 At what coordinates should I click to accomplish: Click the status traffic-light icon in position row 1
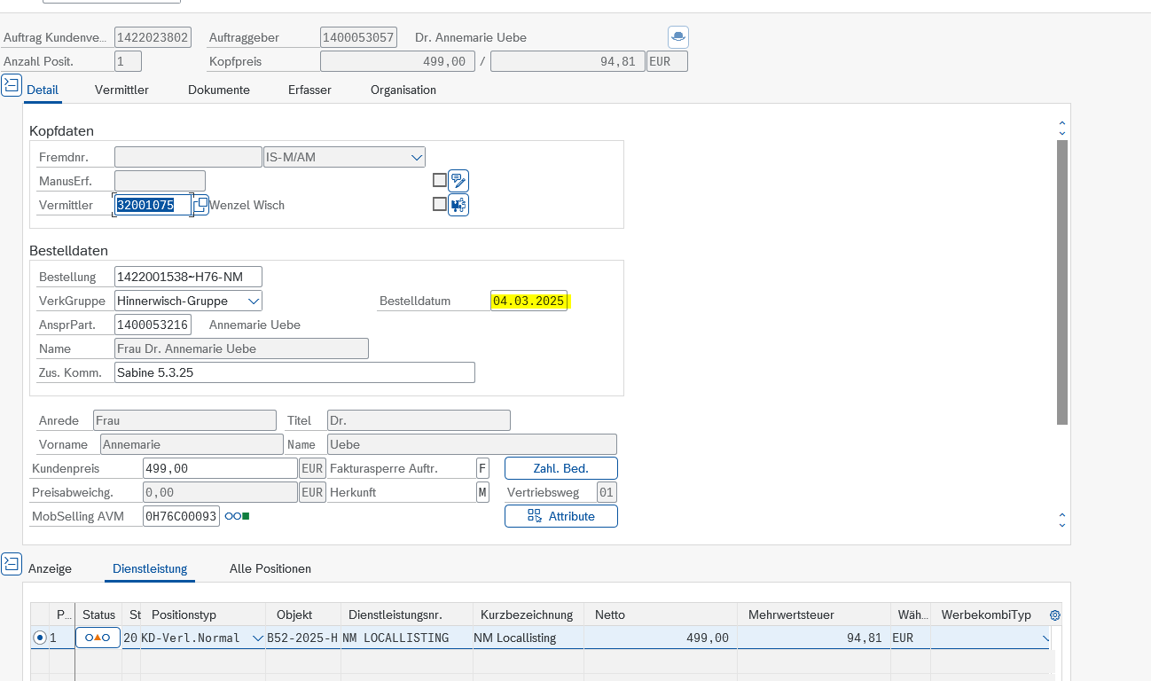[98, 638]
